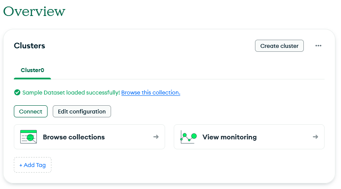Screen dimensions: 341x189
Task: Open the three-dot cluster options menu
Action: 319,46
